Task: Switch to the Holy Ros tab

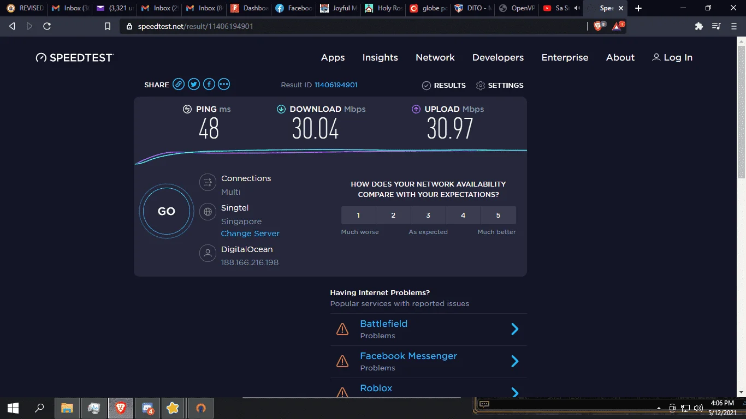Action: click(384, 8)
